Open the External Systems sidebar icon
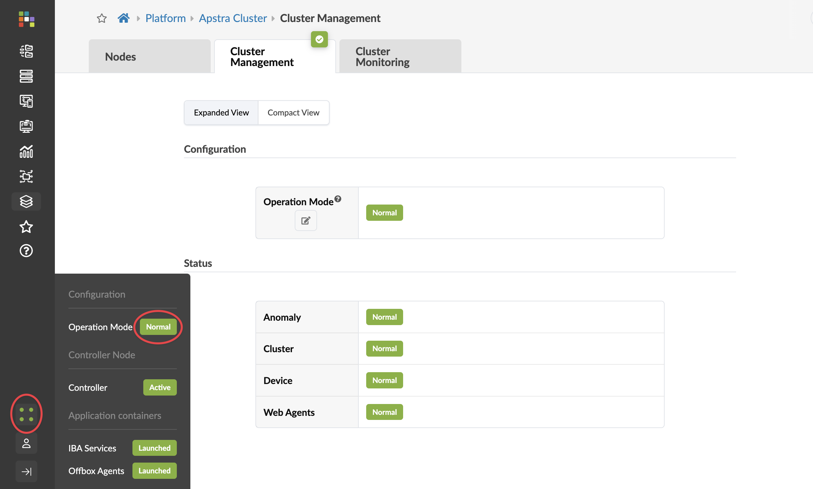Viewport: 813px width, 489px height. (x=26, y=176)
